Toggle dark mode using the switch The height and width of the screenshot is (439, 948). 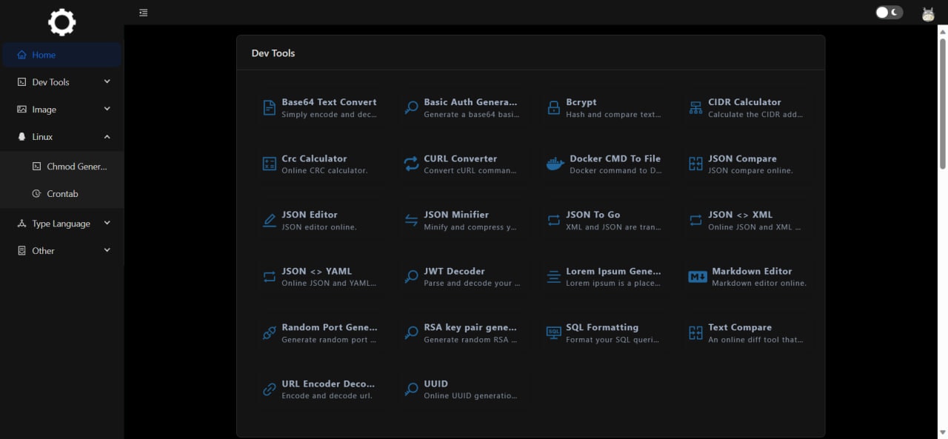click(888, 12)
